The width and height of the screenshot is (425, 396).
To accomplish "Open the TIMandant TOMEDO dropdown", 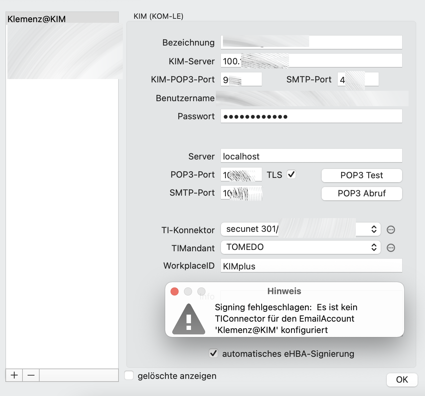I will [301, 247].
